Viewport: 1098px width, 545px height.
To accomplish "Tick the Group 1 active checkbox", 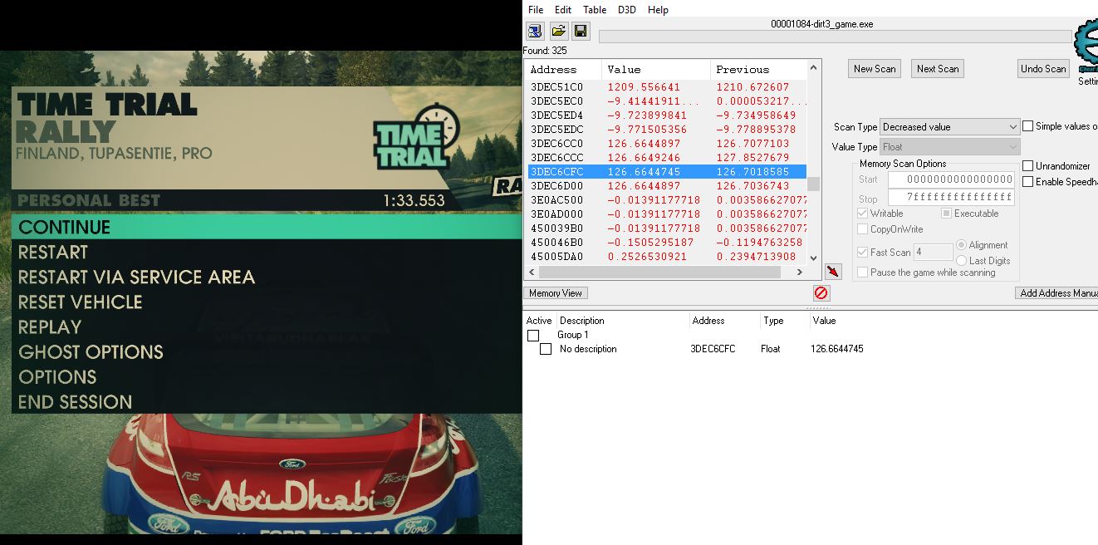I will coord(533,336).
